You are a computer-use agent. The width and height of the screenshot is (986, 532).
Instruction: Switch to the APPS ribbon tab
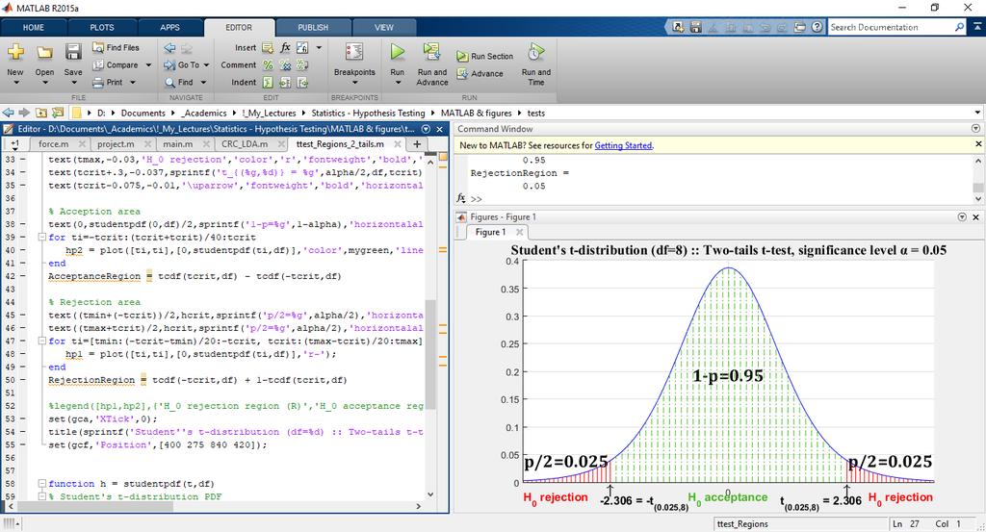169,27
